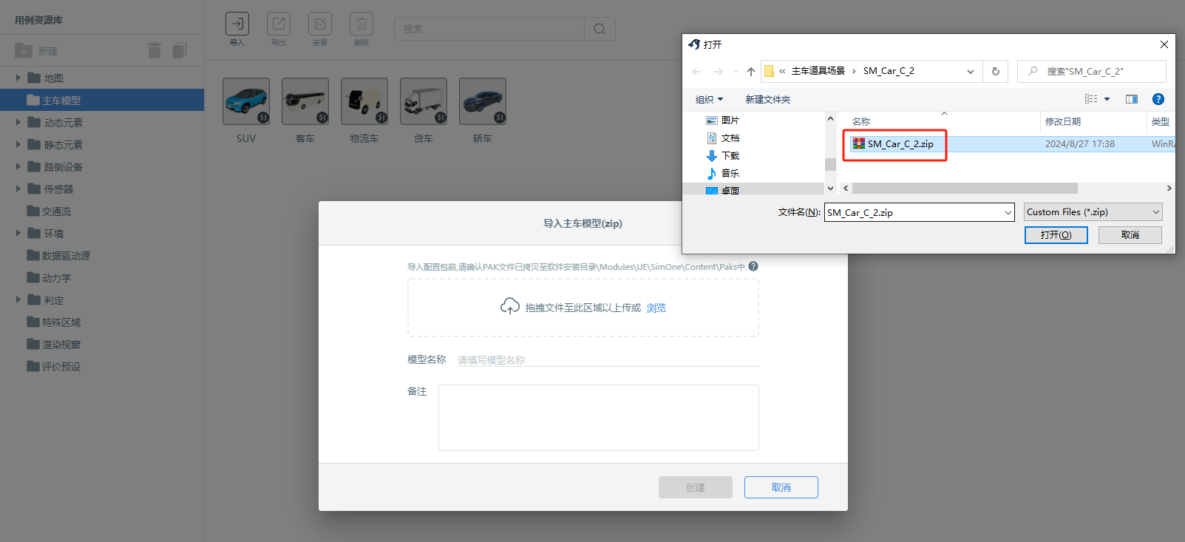Viewport: 1185px width, 542px height.
Task: Click the trash icon in resource library sidebar
Action: (155, 50)
